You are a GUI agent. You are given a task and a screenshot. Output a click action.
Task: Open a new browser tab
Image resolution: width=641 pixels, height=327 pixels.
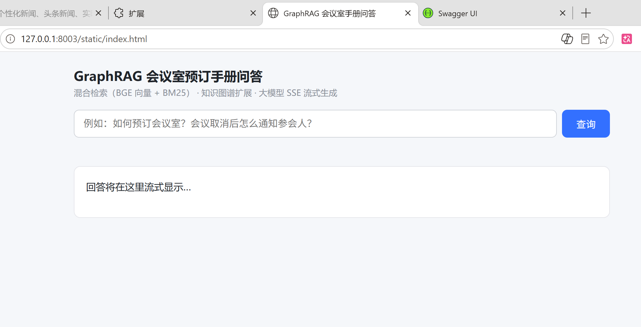586,13
